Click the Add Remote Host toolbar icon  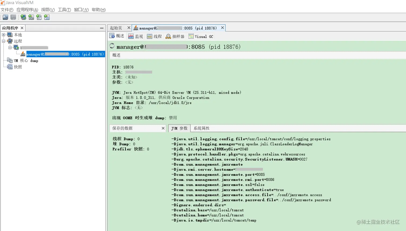pyautogui.click(x=23, y=17)
